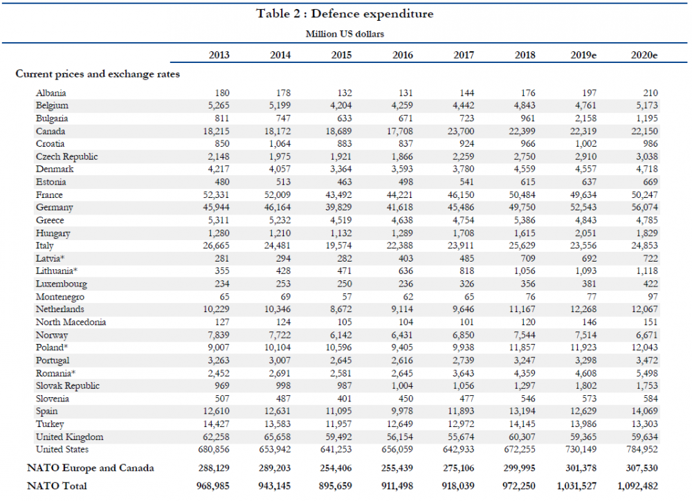Click the United Kingdom row label
692x501 pixels.
pos(70,437)
